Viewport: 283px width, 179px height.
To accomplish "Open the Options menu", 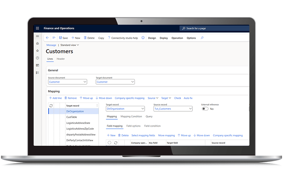I will [191, 38].
